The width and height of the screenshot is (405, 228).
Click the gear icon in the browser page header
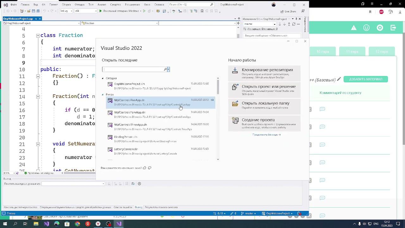coord(380,28)
